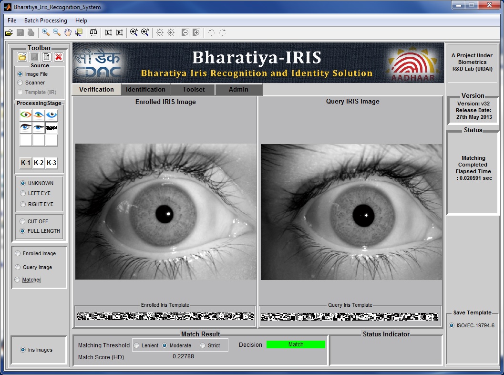Open the Help menu
The height and width of the screenshot is (375, 504).
coord(81,21)
